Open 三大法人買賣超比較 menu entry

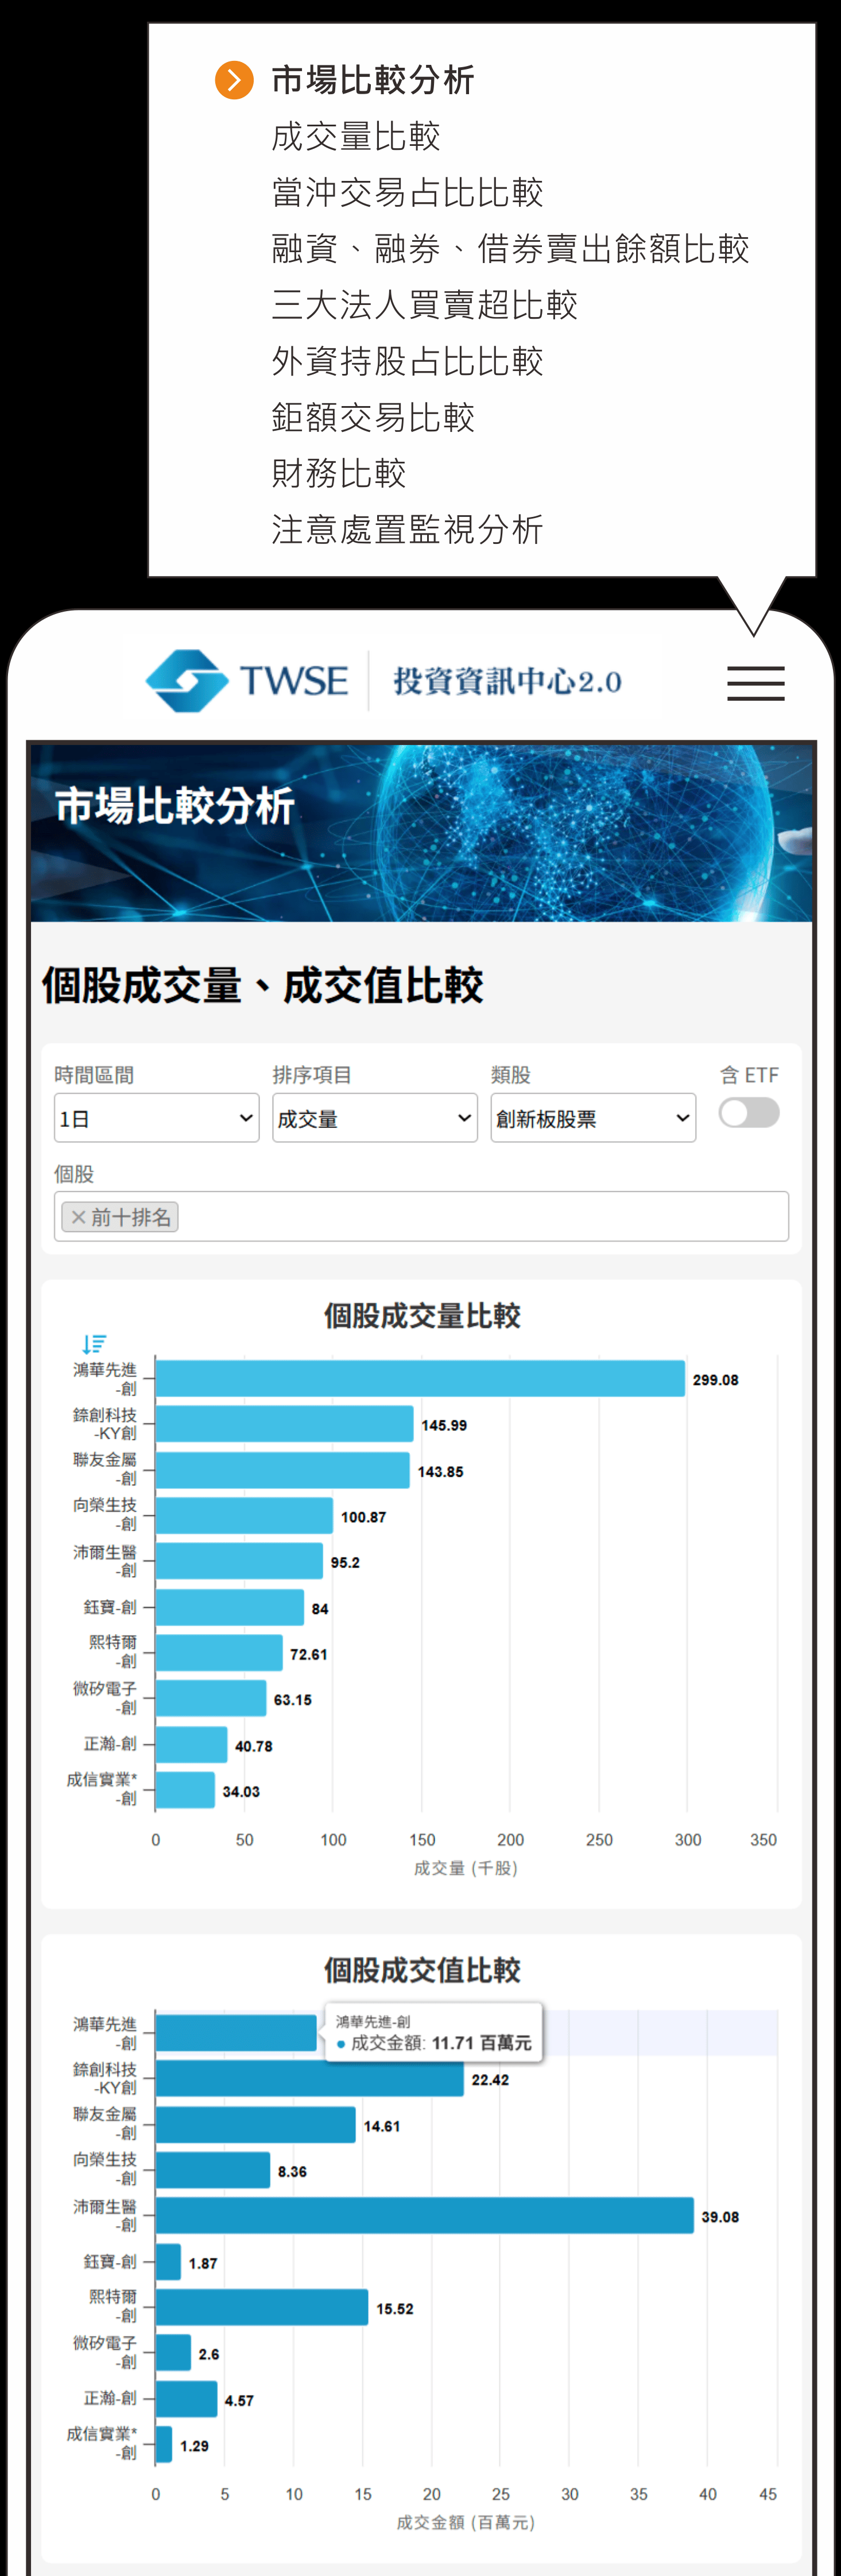[x=424, y=305]
